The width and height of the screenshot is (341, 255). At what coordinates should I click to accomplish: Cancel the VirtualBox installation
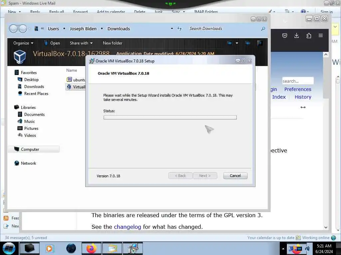235,176
